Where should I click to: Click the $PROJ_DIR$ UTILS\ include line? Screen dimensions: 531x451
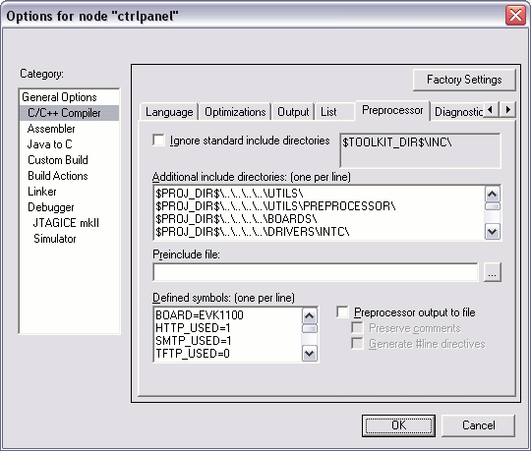229,194
